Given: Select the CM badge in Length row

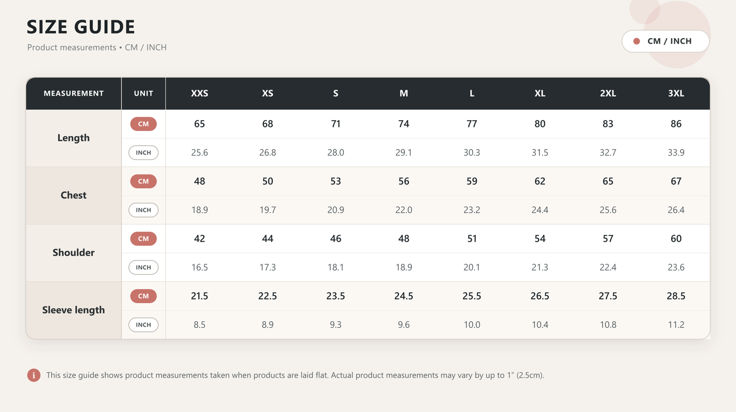Looking at the screenshot, I should click(x=143, y=124).
